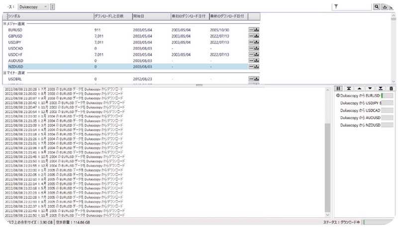Collapse the マイナー通貨 group
Viewport: 398px width, 227px height.
(5, 73)
